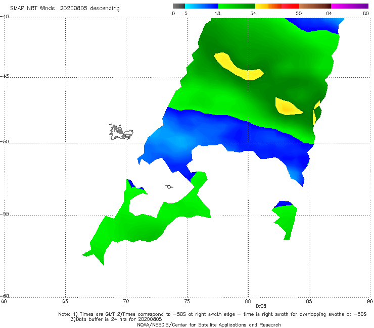Click the longitude axis label "65"
This screenshot has height=328, width=374.
point(65,302)
